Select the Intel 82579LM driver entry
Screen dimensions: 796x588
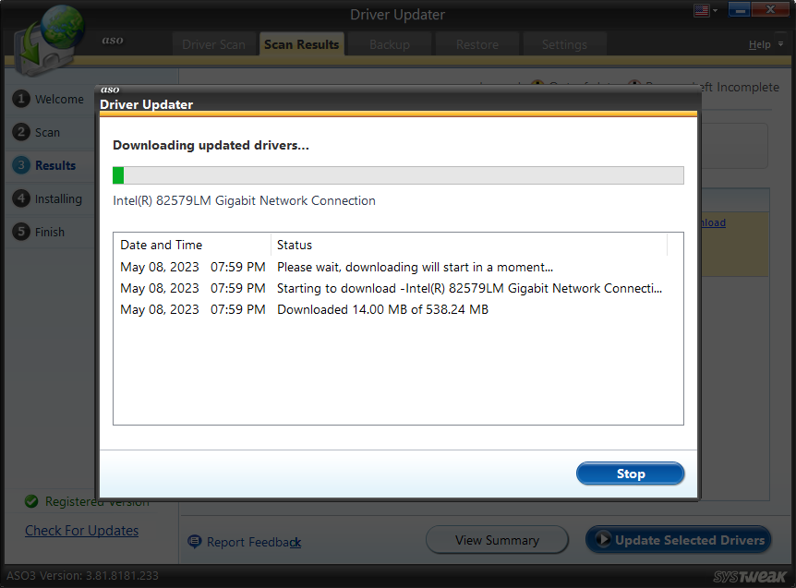pos(245,200)
